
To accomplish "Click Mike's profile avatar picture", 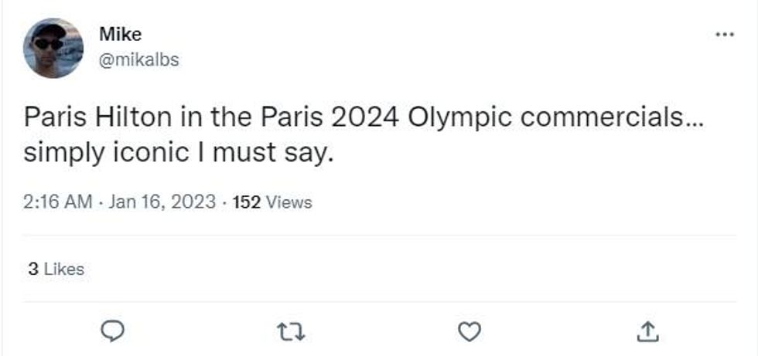I will (x=53, y=48).
